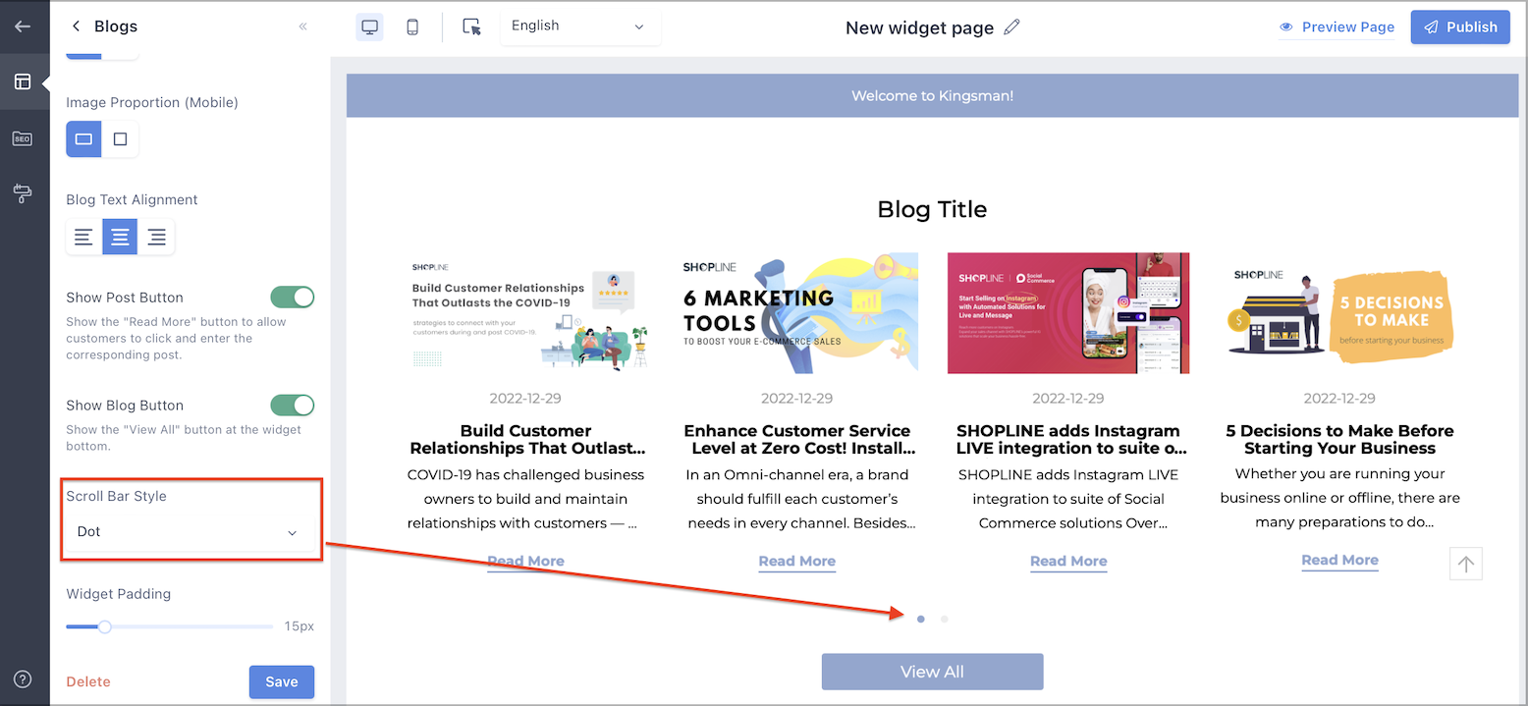Click the Build Customer Relationships thumbnail image

coord(525,313)
